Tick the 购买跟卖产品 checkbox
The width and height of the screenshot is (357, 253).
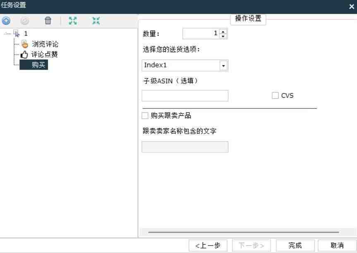tap(145, 116)
